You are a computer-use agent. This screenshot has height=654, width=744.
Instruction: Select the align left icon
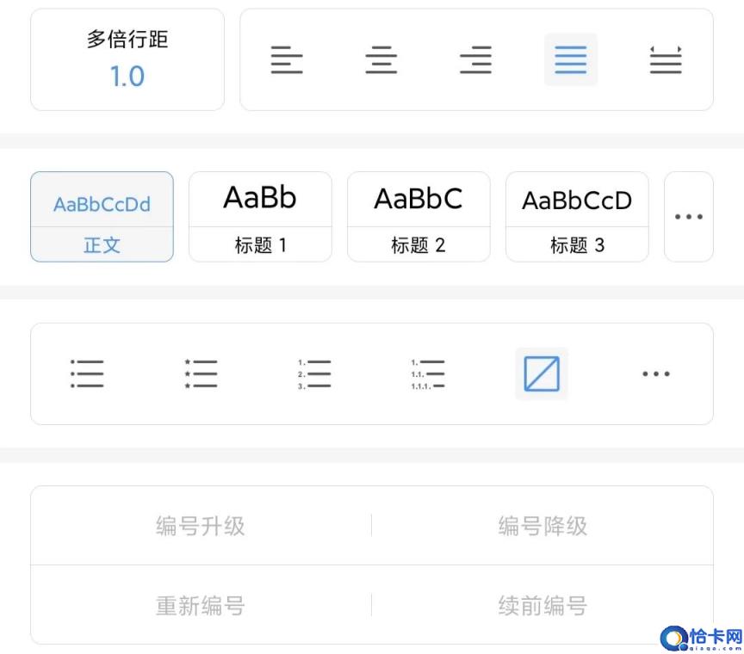coord(287,59)
